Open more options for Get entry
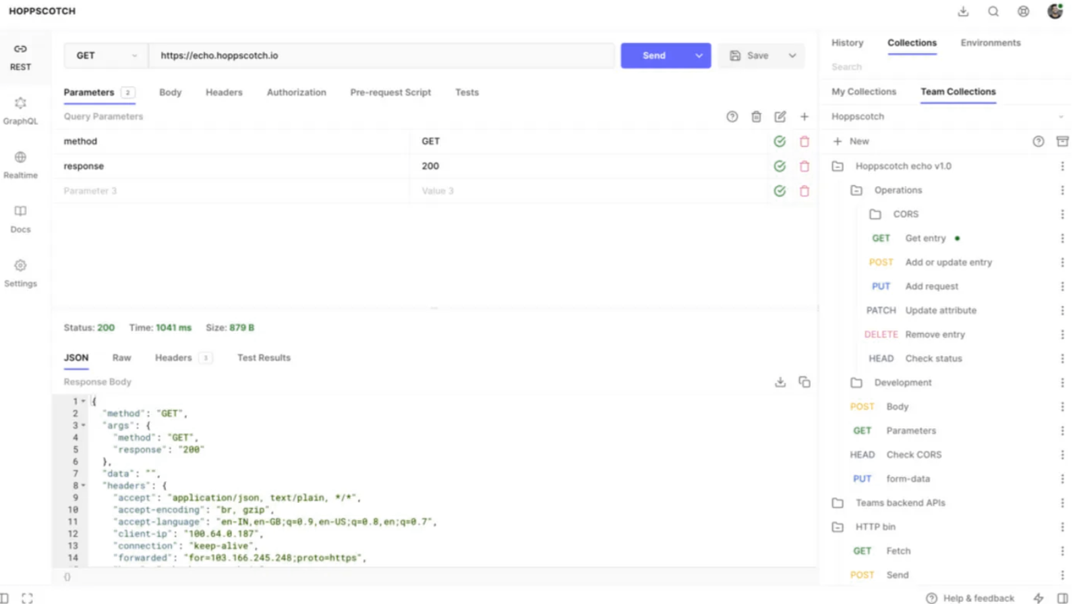 click(1062, 238)
